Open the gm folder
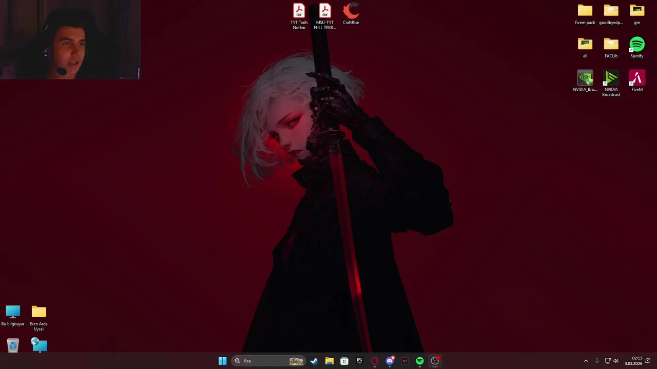This screenshot has height=369, width=657. point(637,14)
